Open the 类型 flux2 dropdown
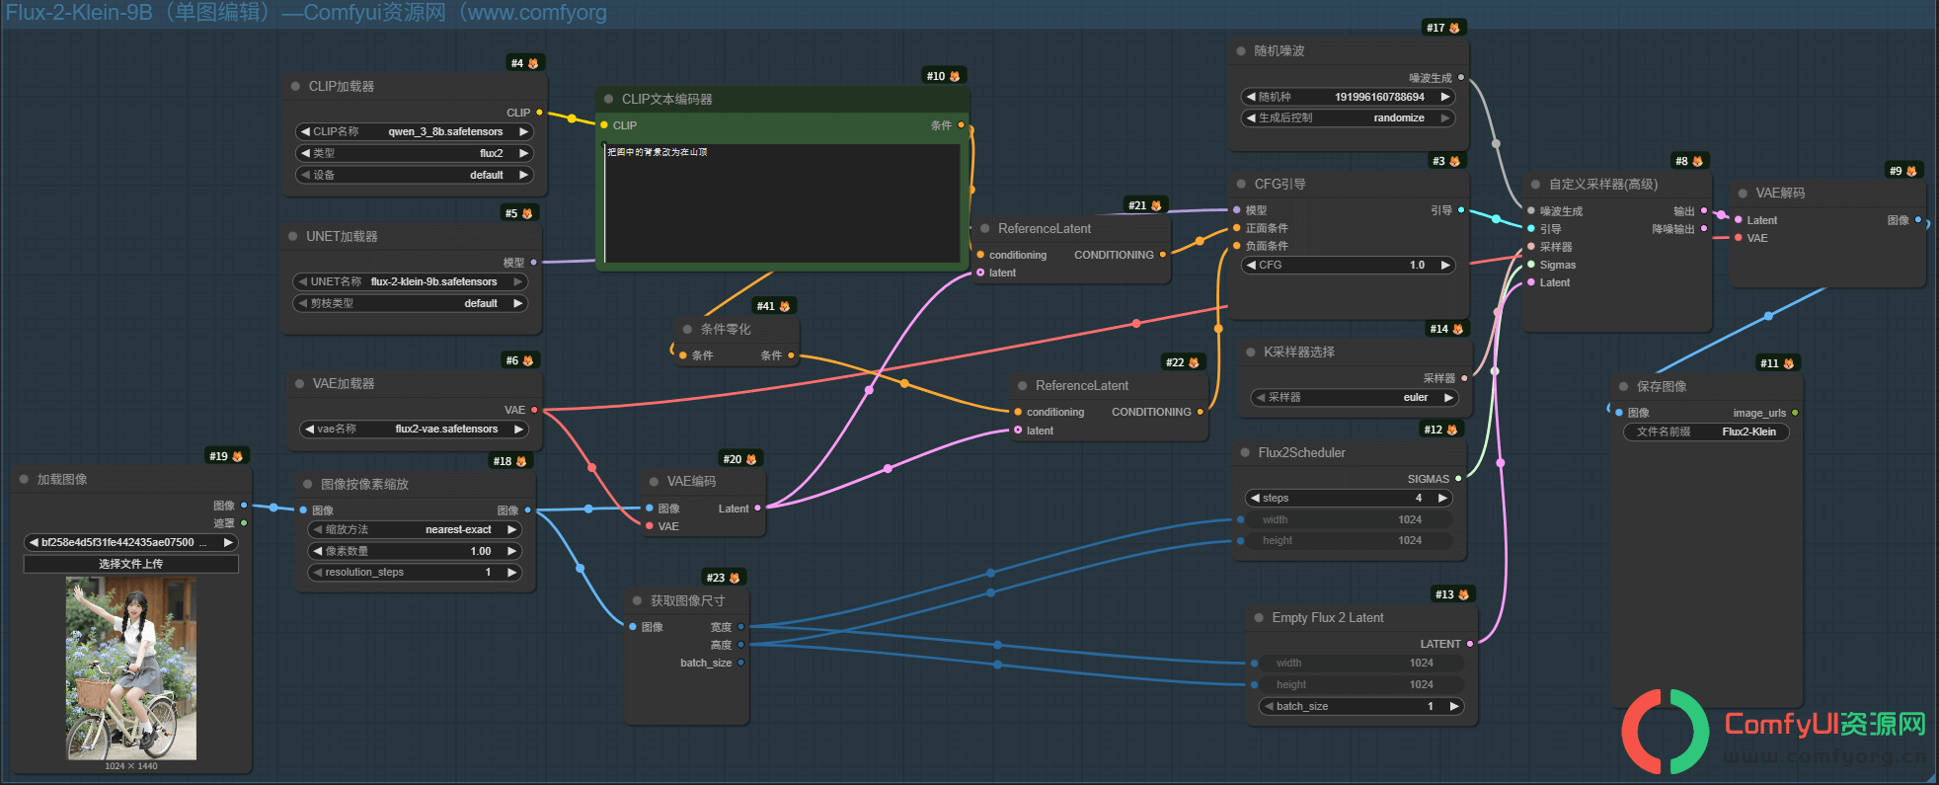The image size is (1939, 785). pos(415,153)
